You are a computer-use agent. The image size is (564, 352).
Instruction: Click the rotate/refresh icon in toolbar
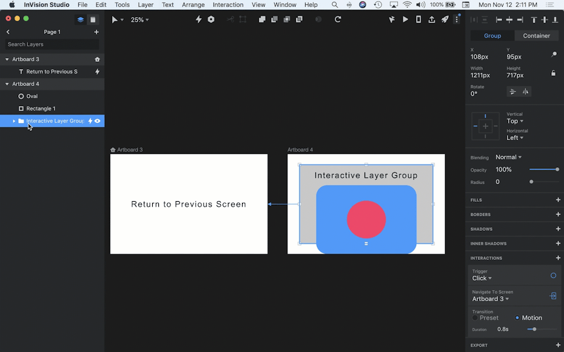click(x=338, y=19)
